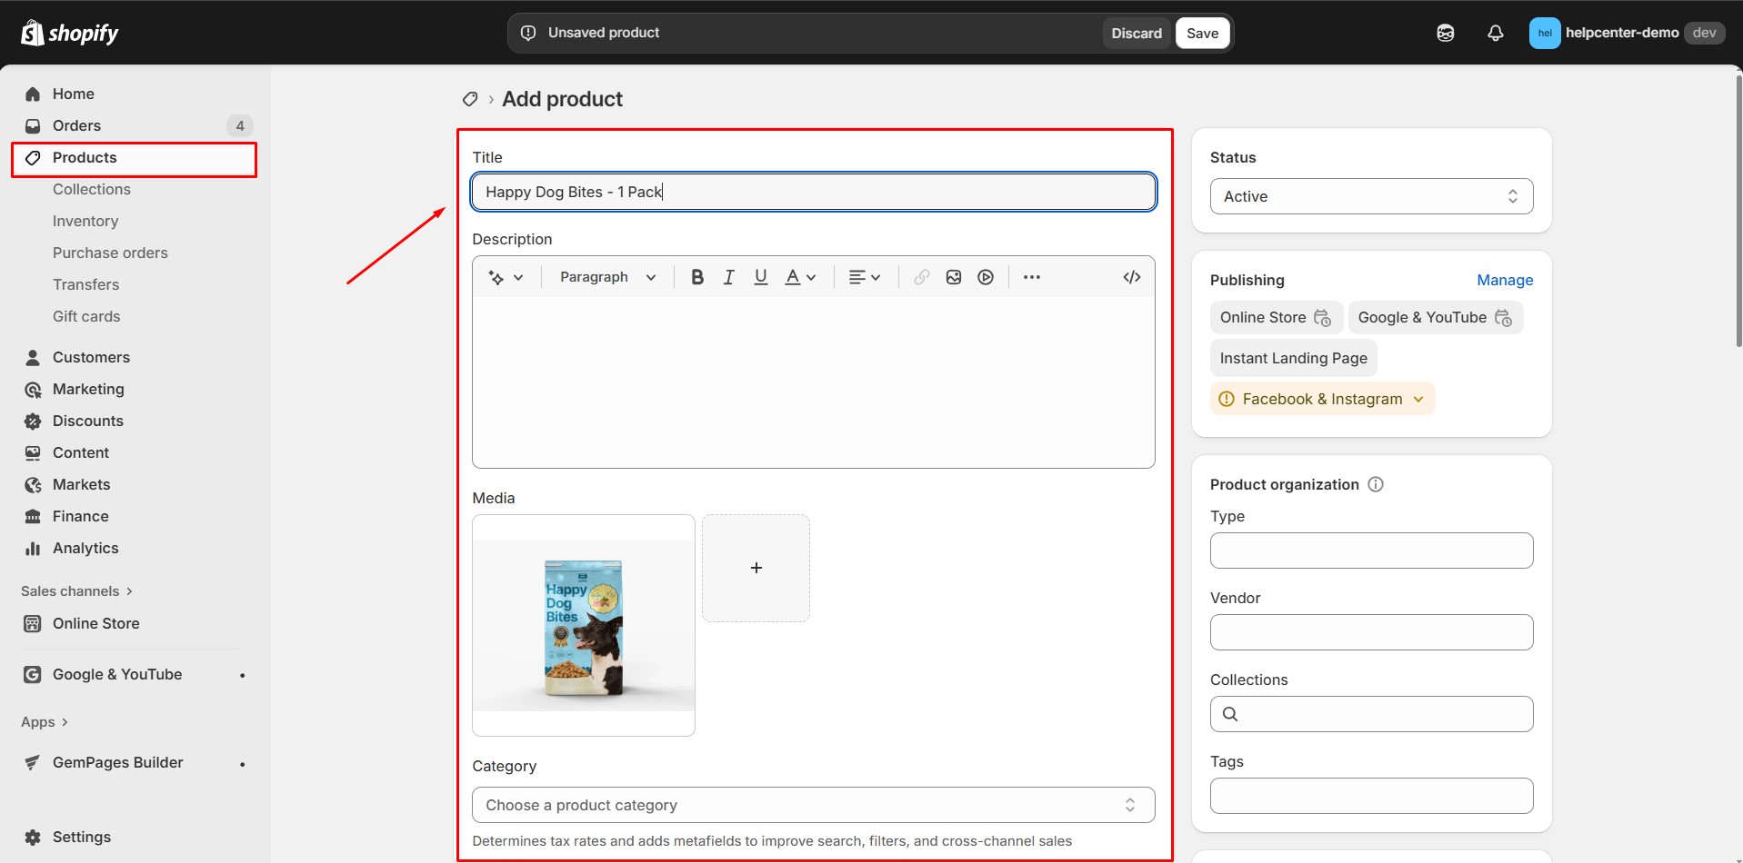
Task: Open notifications bell icon
Action: coord(1495,33)
